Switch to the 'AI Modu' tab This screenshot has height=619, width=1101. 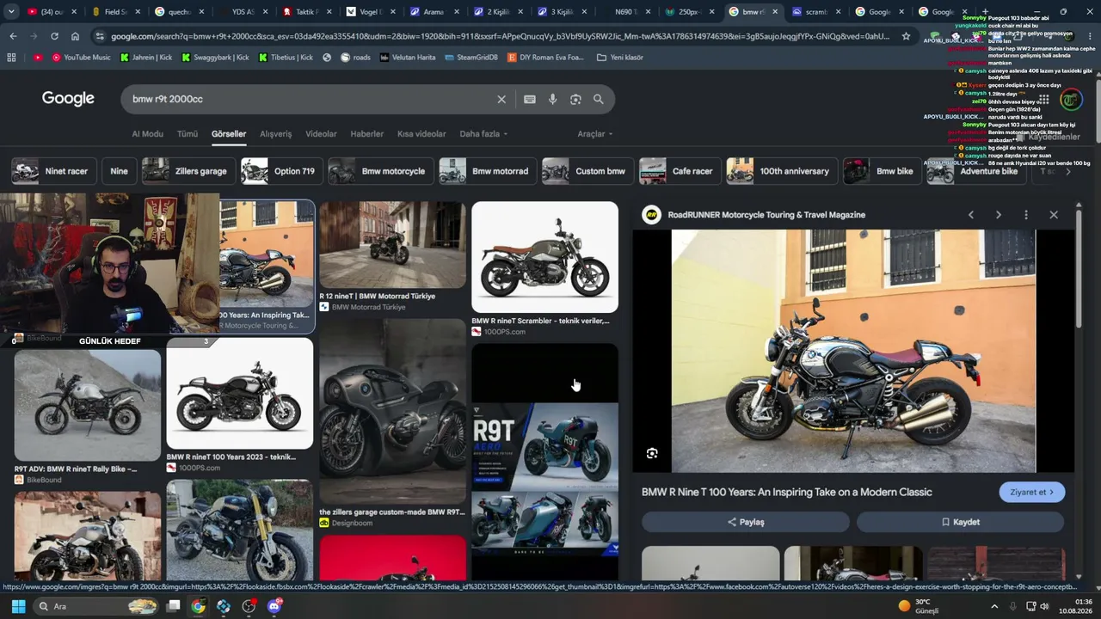(x=147, y=134)
